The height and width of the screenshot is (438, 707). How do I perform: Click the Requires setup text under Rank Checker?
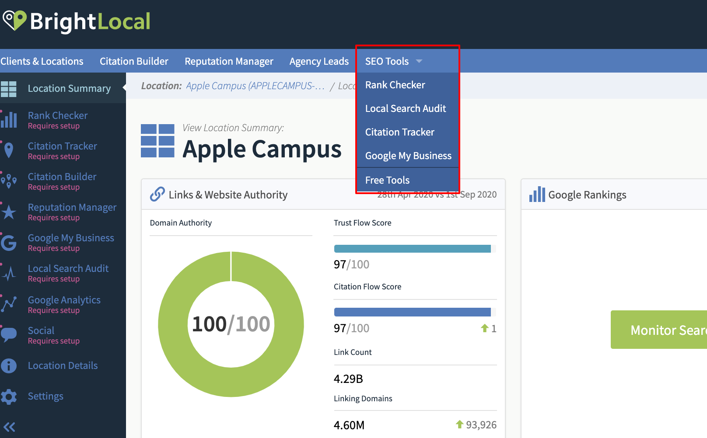[54, 126]
